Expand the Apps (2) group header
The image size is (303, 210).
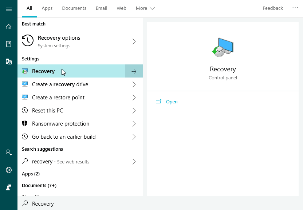pyautogui.click(x=31, y=174)
